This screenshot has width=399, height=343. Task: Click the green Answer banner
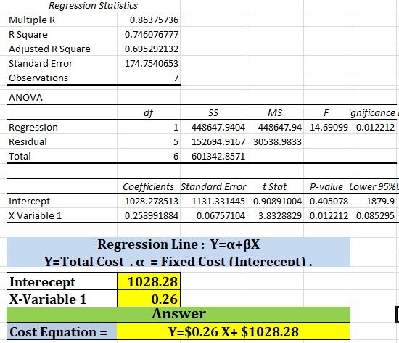pos(178,314)
